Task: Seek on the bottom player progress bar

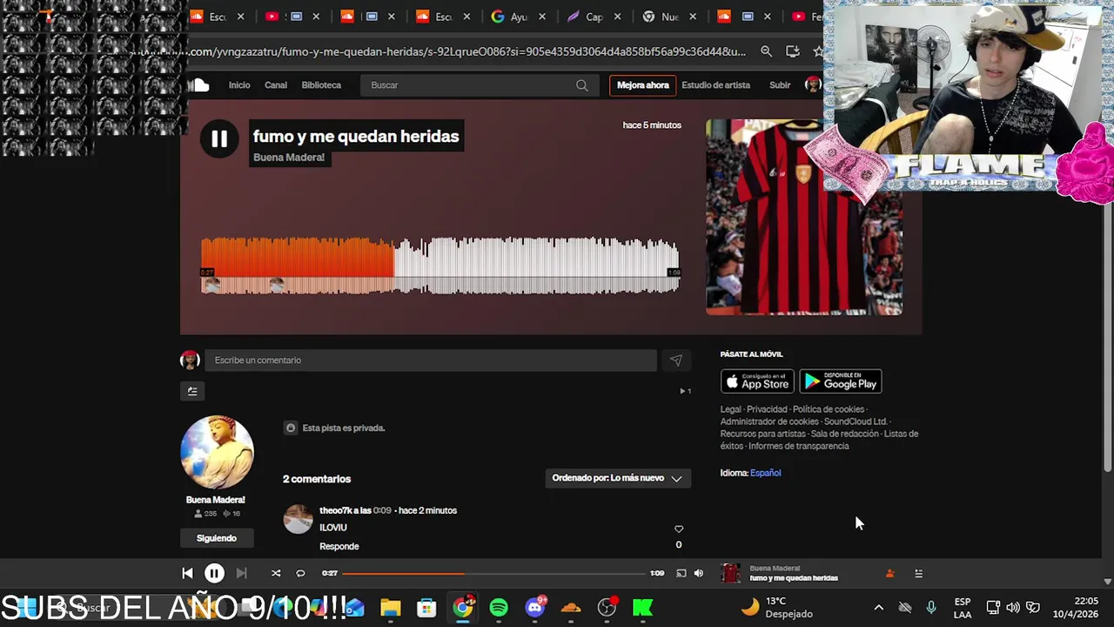Action: (494, 573)
